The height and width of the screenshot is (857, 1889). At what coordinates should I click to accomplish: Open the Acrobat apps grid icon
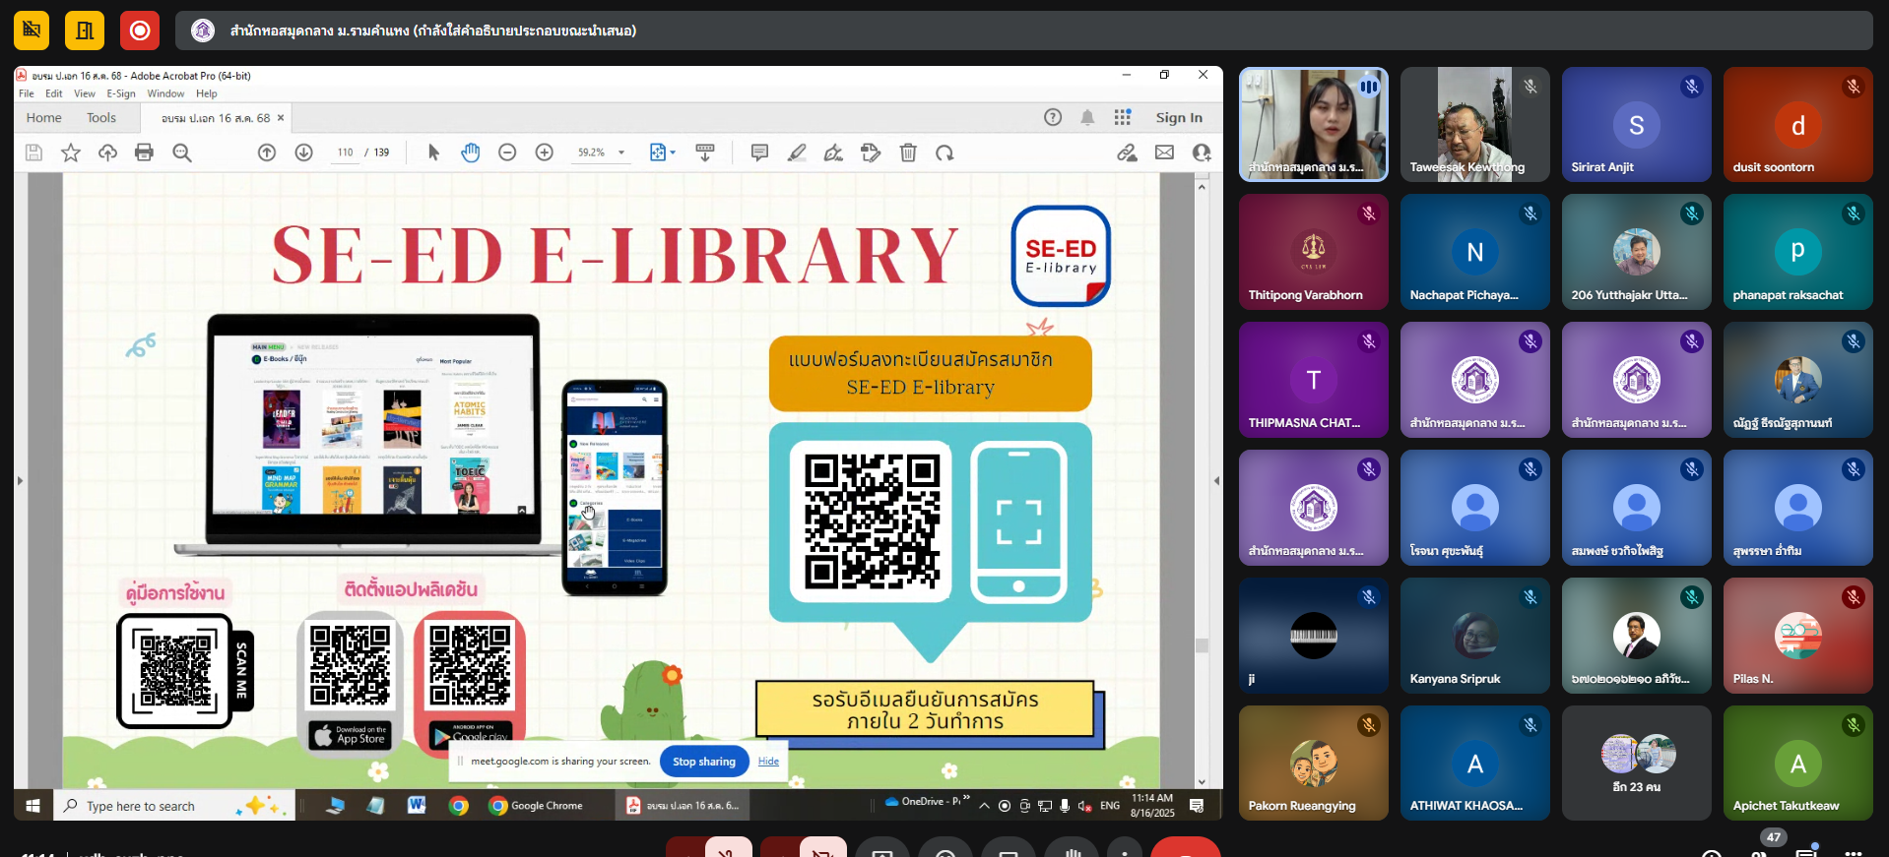coord(1123,117)
